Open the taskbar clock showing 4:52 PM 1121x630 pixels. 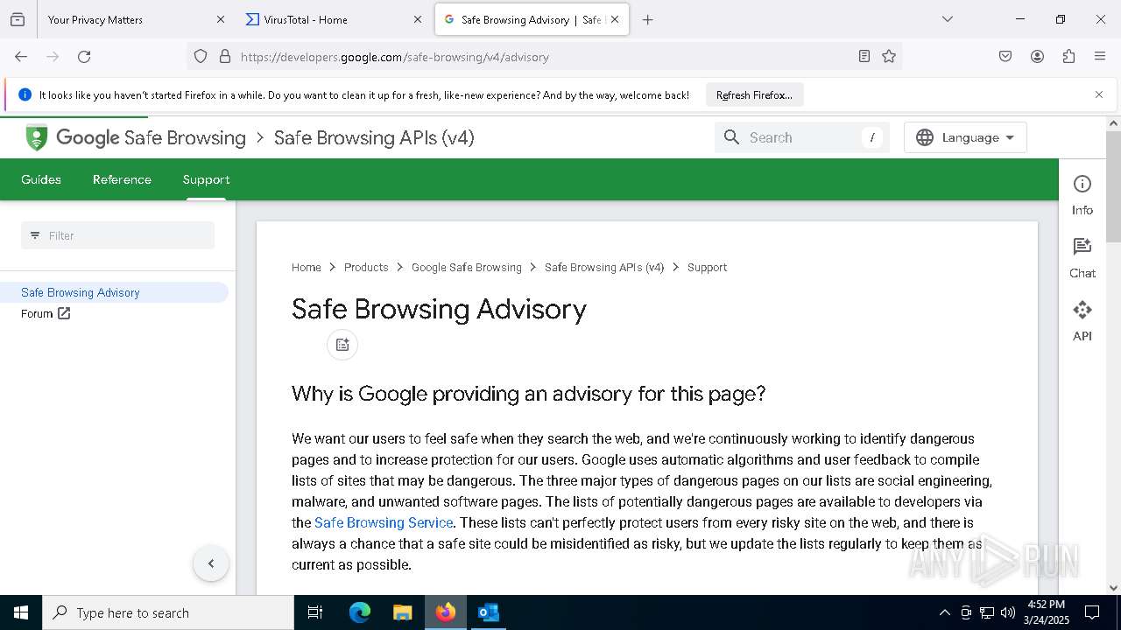coord(1047,612)
